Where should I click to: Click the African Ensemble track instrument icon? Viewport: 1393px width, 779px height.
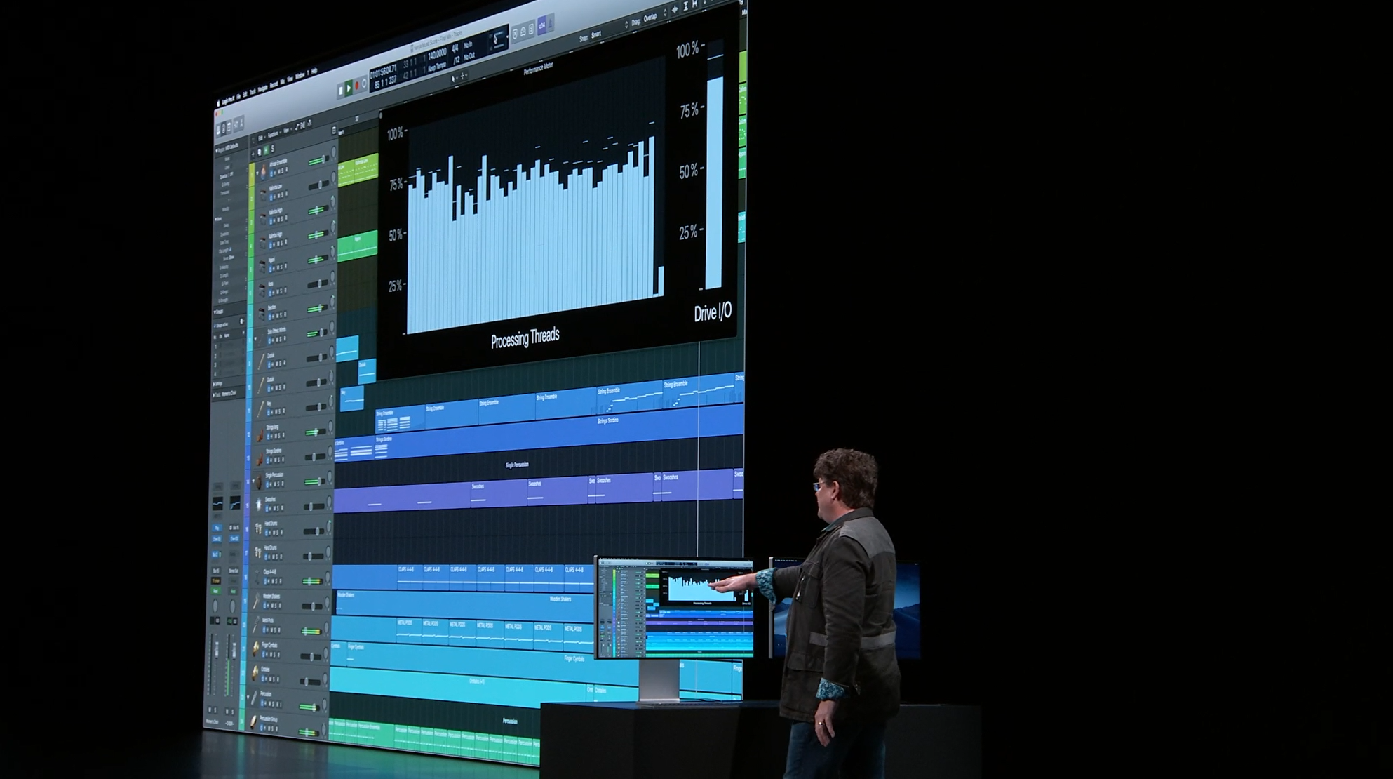click(262, 171)
